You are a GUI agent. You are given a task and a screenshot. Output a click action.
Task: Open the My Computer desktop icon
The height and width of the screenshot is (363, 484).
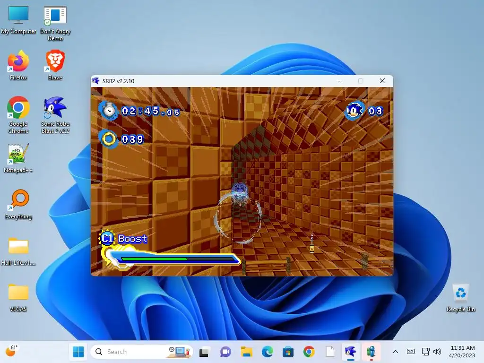tap(18, 20)
